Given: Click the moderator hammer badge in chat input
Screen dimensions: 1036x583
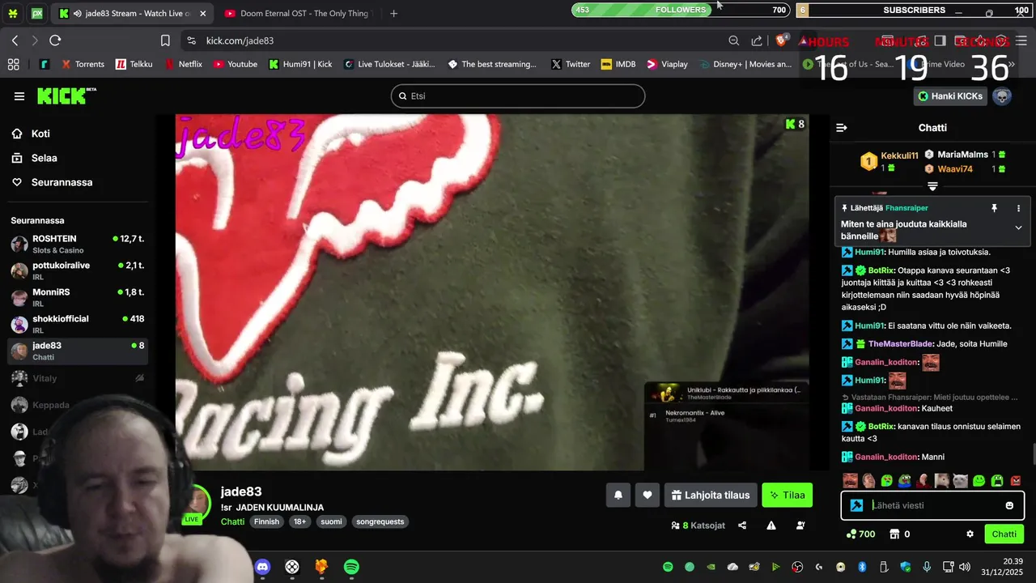Looking at the screenshot, I should click(x=856, y=505).
